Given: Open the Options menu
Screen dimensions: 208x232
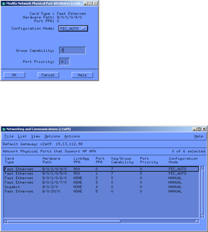Looking at the screenshot, I should [52, 136].
